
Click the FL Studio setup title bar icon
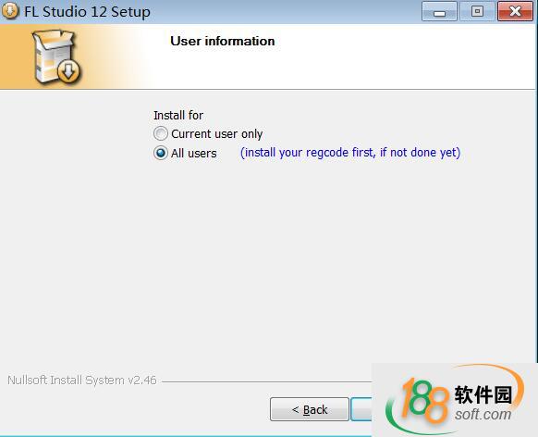(x=9, y=11)
